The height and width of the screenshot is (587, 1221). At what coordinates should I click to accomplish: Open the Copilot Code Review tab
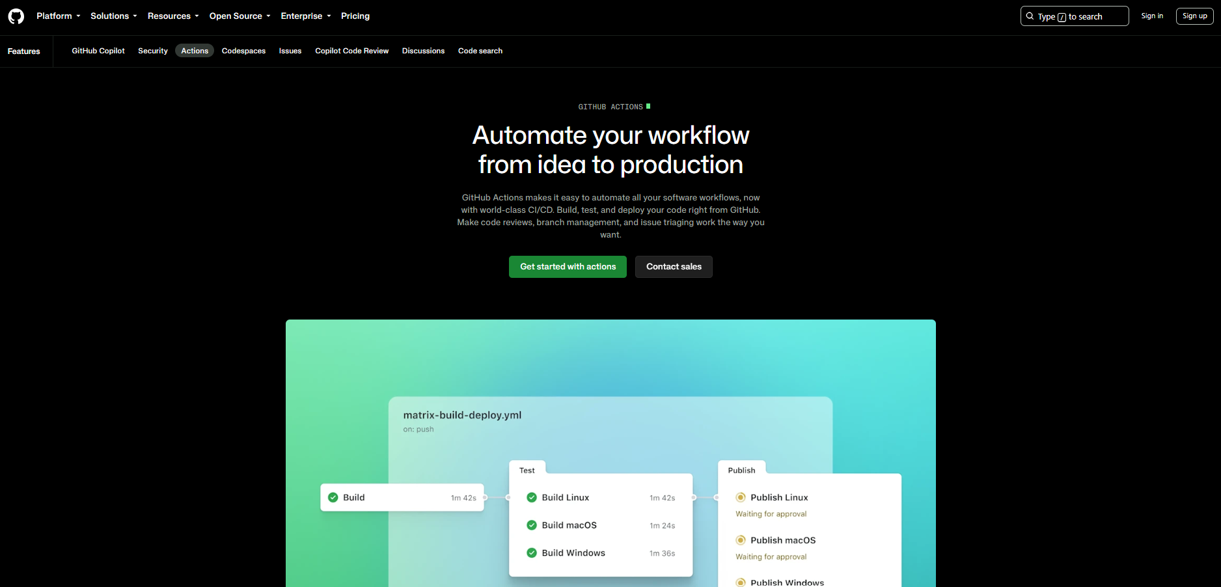[352, 51]
